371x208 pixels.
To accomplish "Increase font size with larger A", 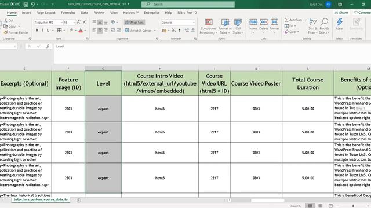I will [79, 22].
